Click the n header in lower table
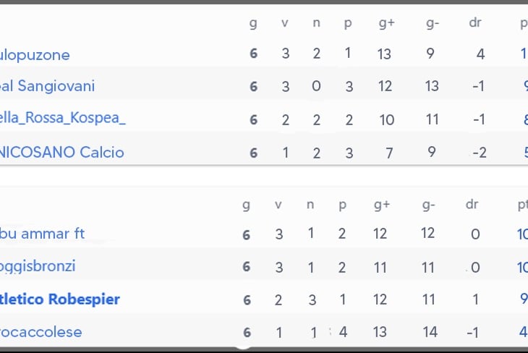This screenshot has width=528, height=353. pyautogui.click(x=310, y=205)
